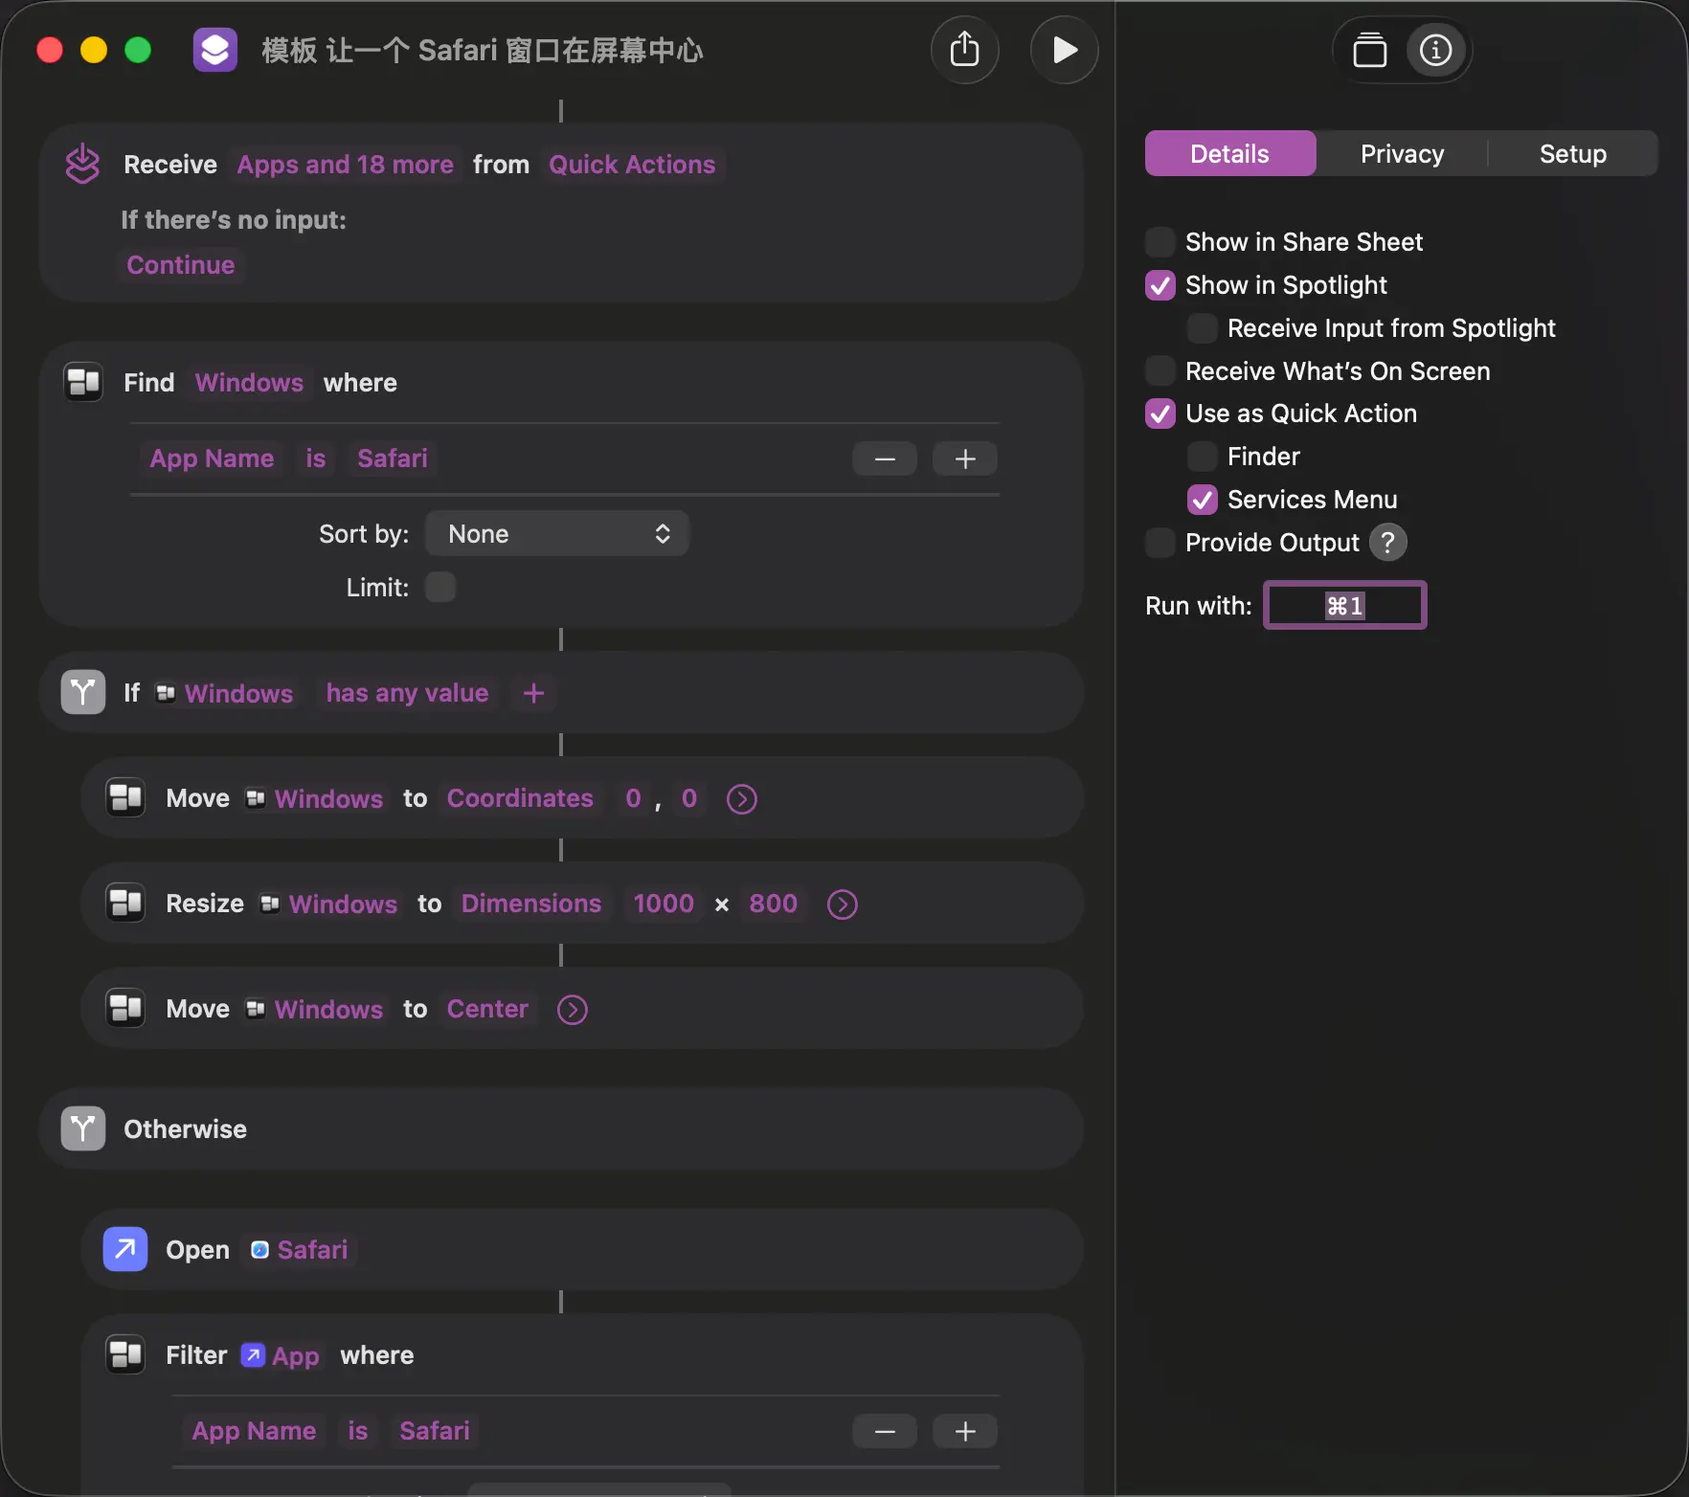Click the Continue option for no input
The height and width of the screenshot is (1497, 1689).
[181, 265]
